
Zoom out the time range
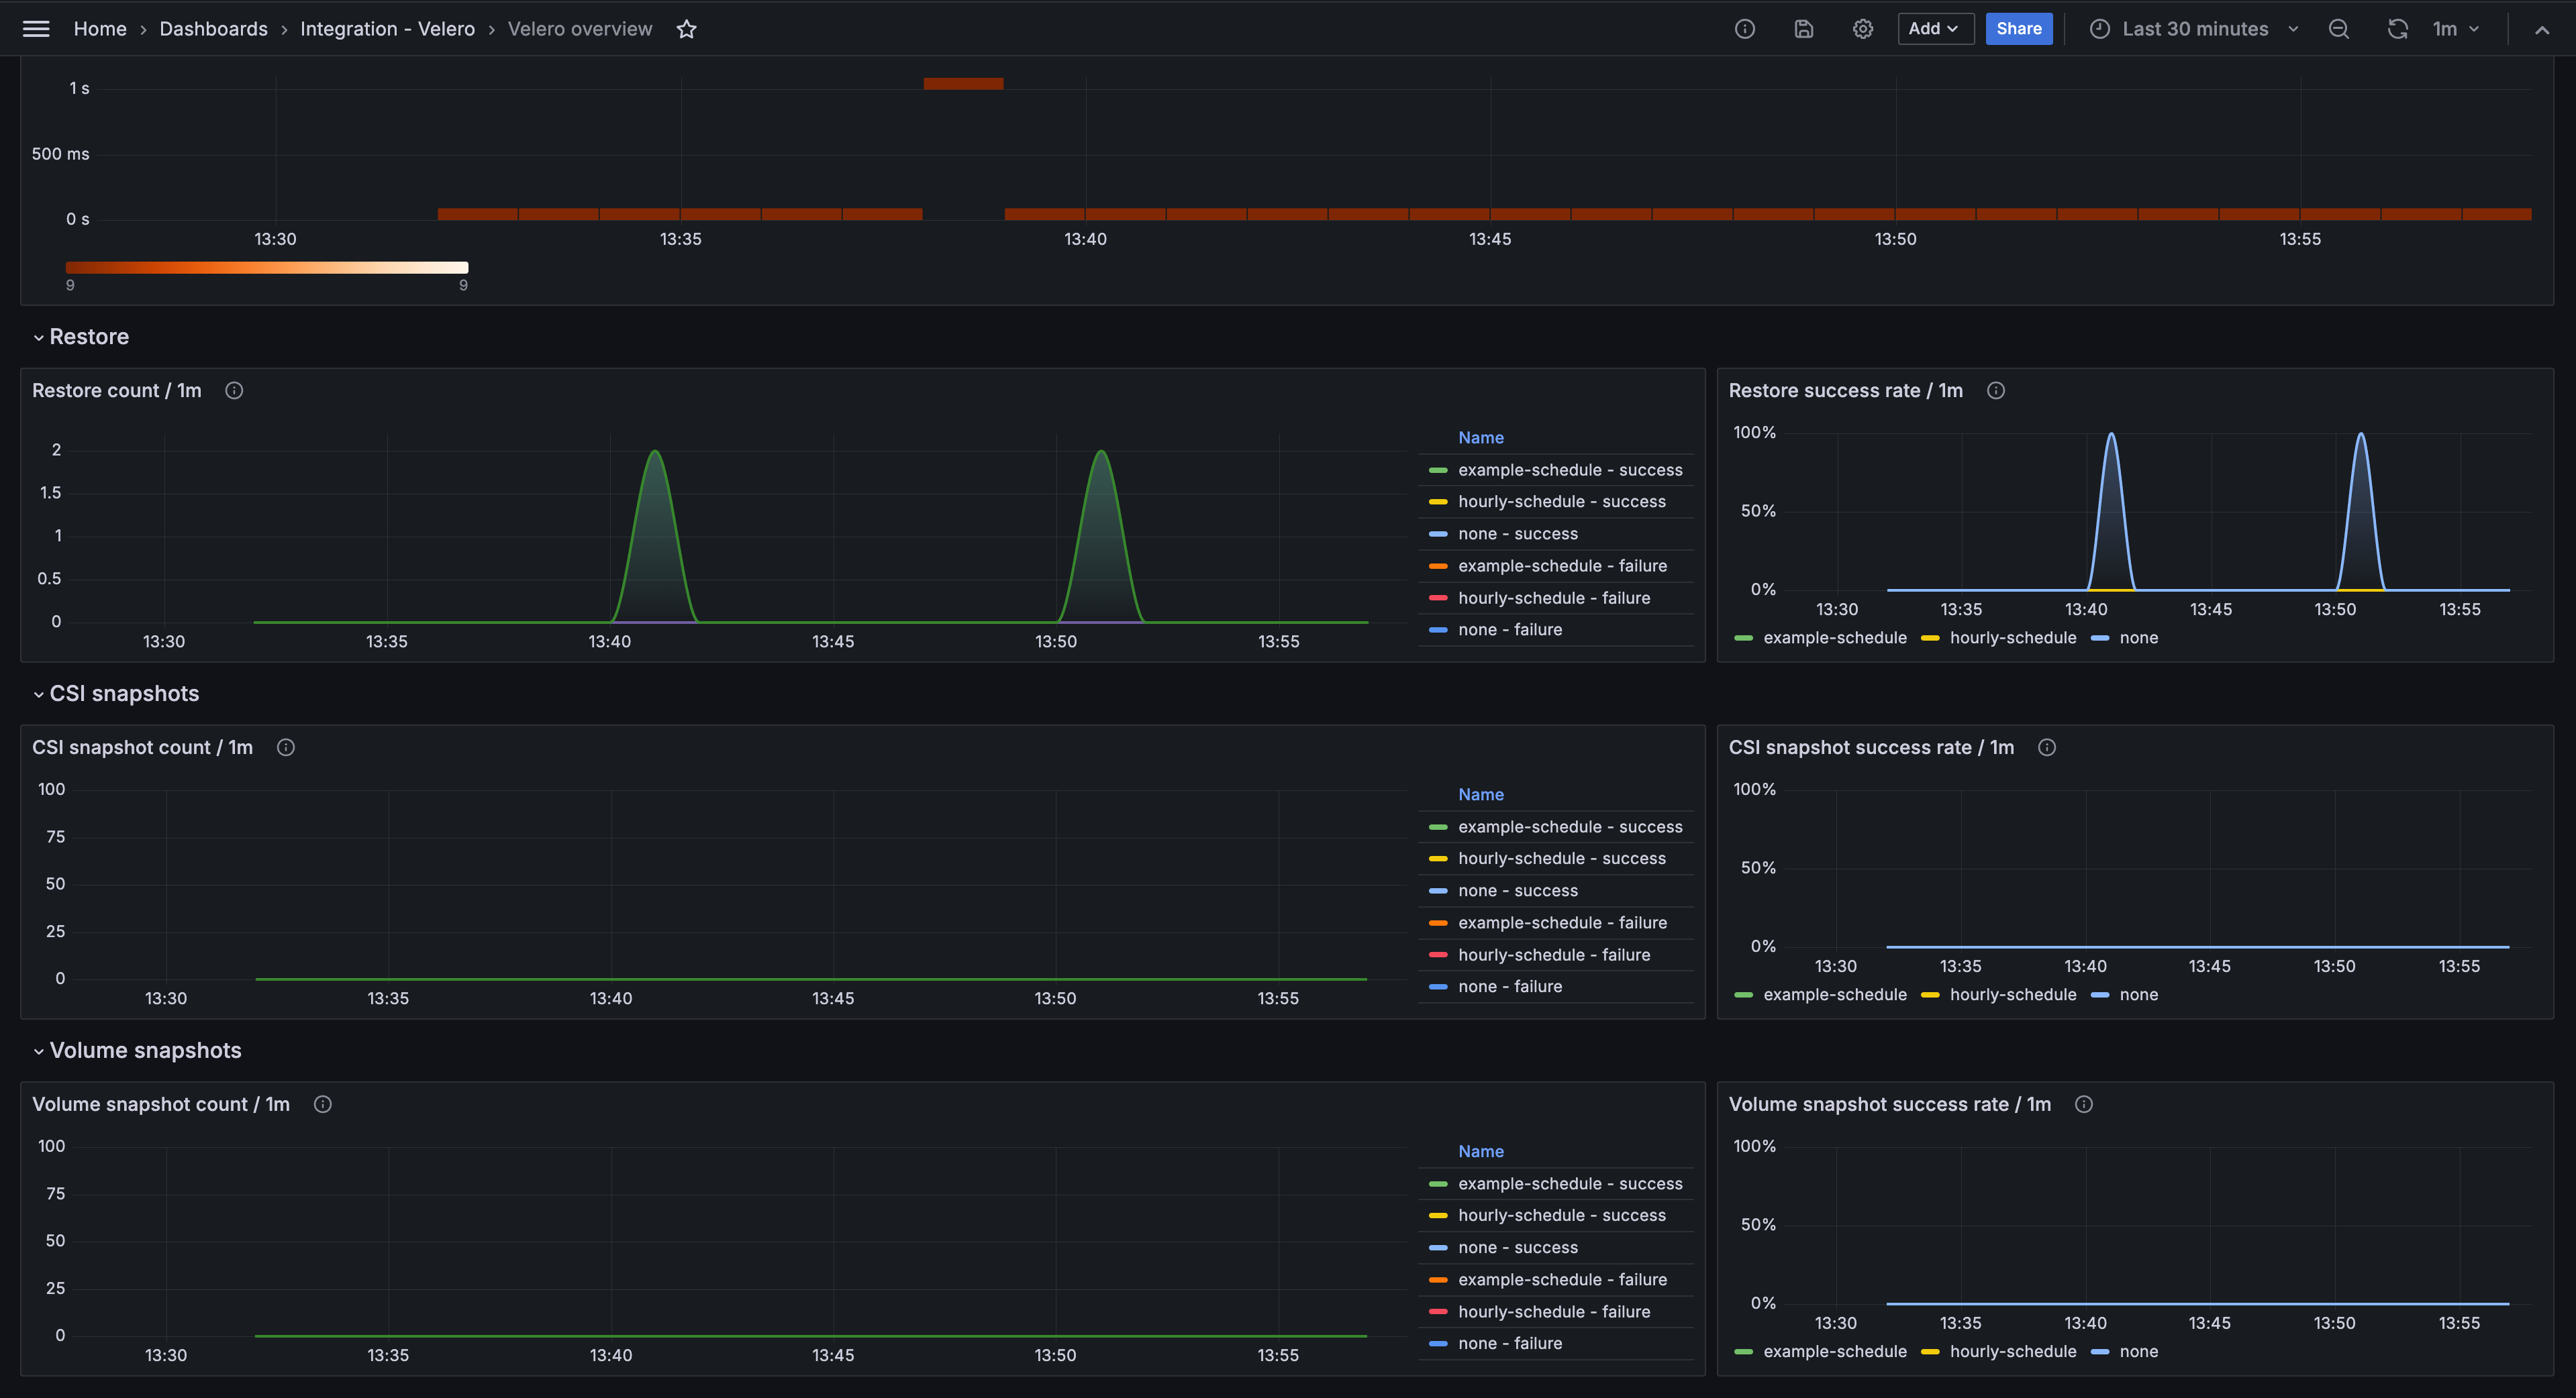point(2339,28)
